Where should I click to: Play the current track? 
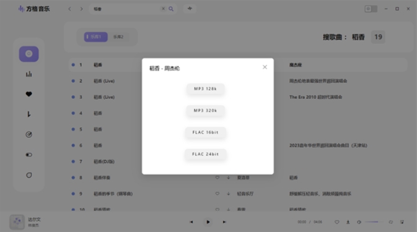point(208,222)
